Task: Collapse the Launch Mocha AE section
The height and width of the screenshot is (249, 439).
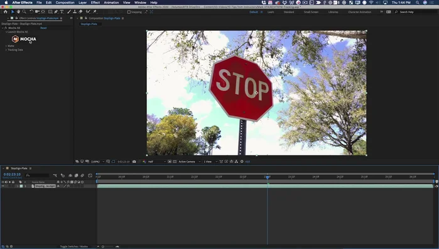Action: coord(6,32)
